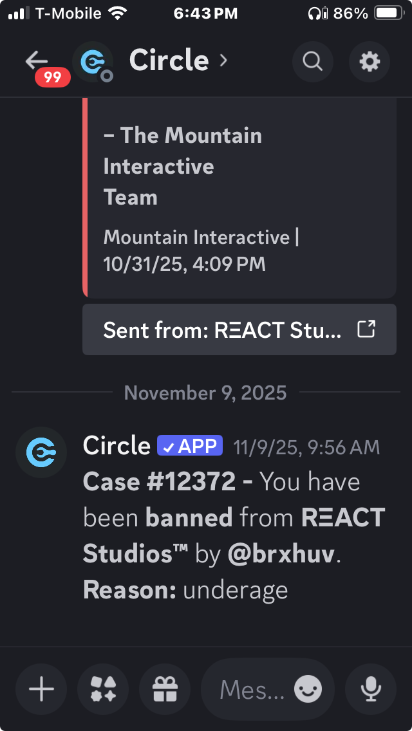Image resolution: width=412 pixels, height=731 pixels.
Task: Tap the external link icon on Sent from
Action: [x=366, y=329]
